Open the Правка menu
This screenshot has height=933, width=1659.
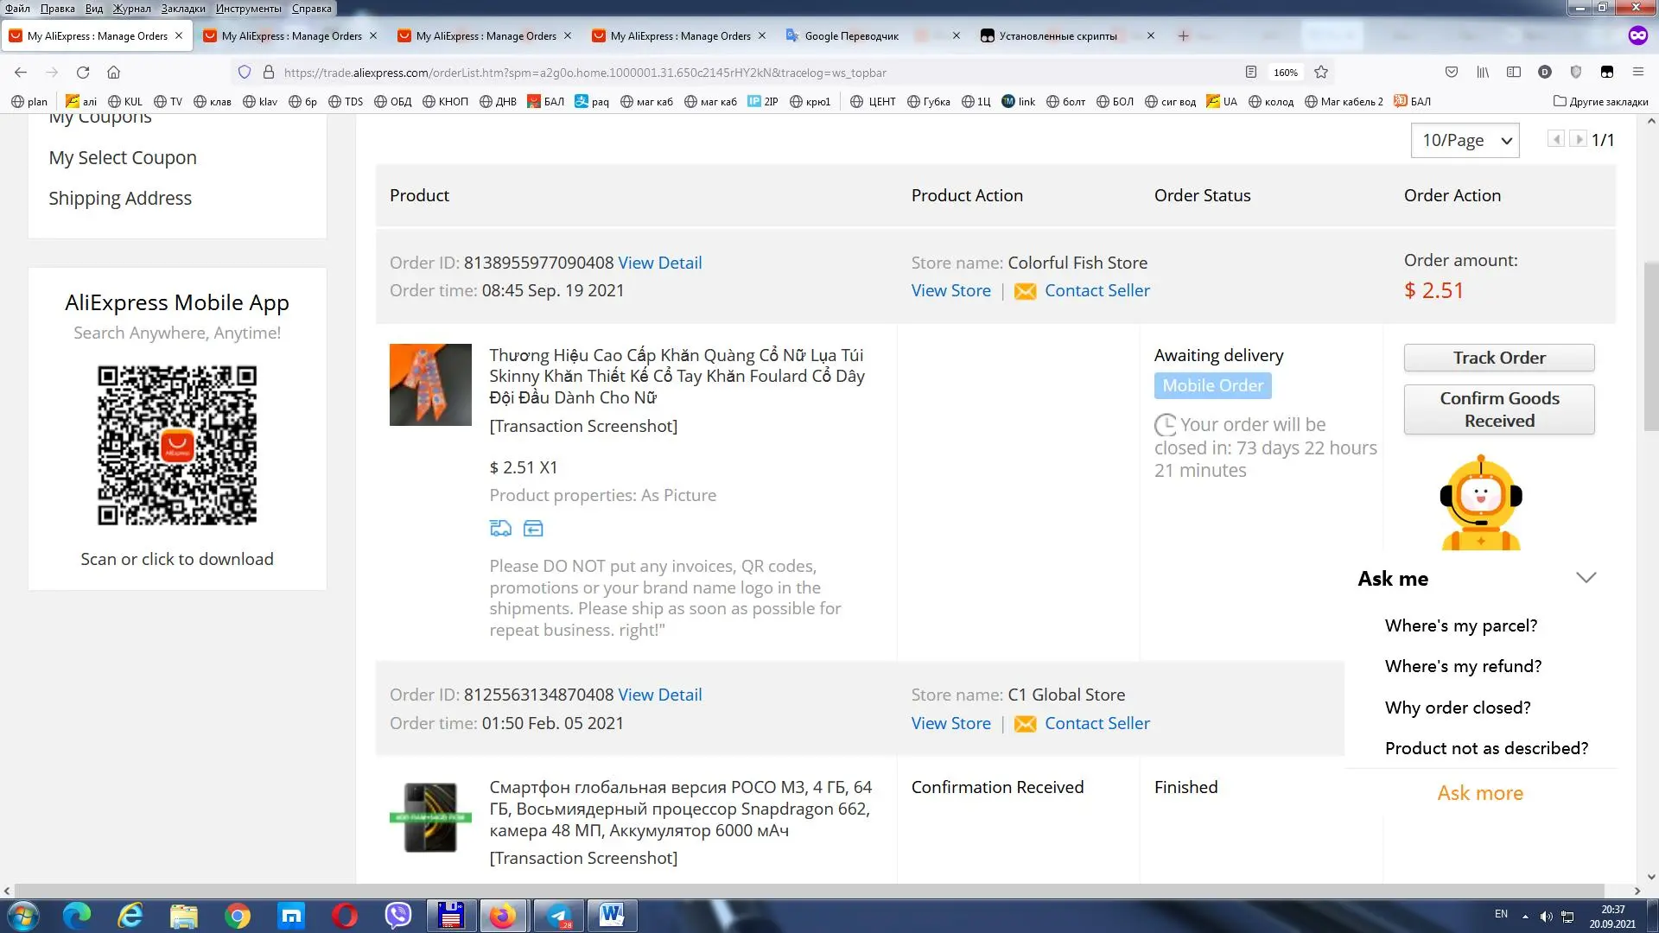click(57, 9)
